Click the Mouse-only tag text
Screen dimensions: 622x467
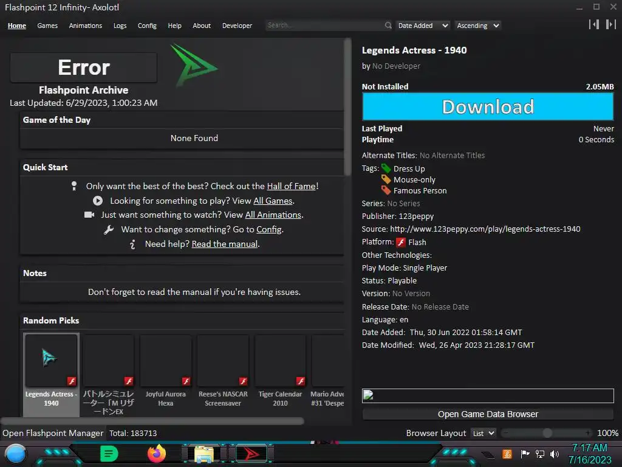414,180
